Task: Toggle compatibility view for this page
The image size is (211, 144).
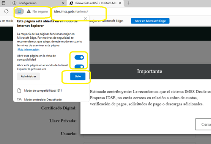Action: (79, 58)
